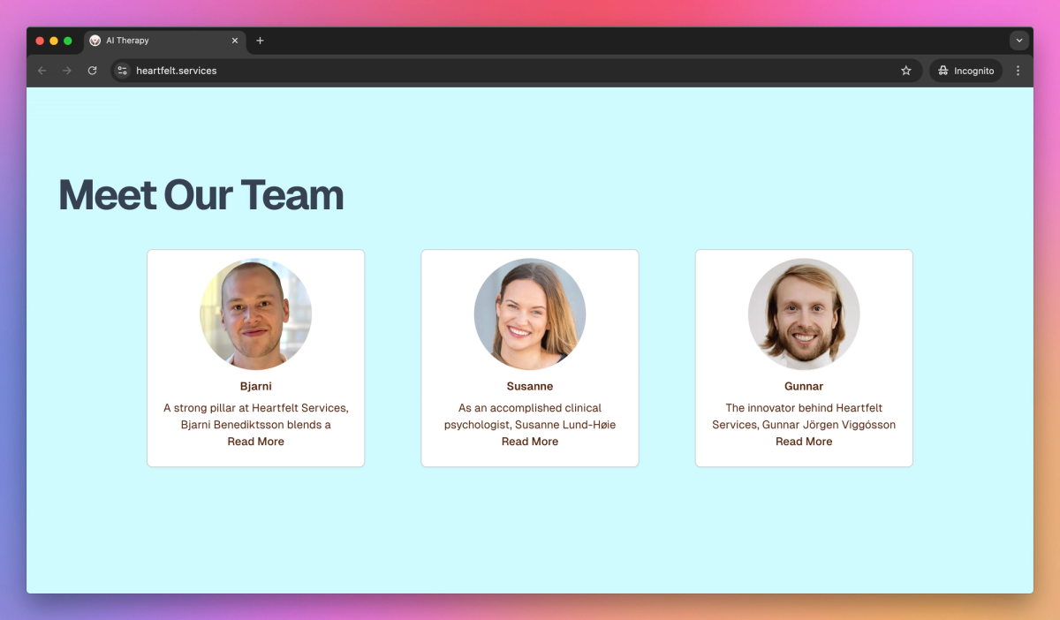Close the AI Therapy tab
This screenshot has width=1060, height=620.
(x=235, y=41)
